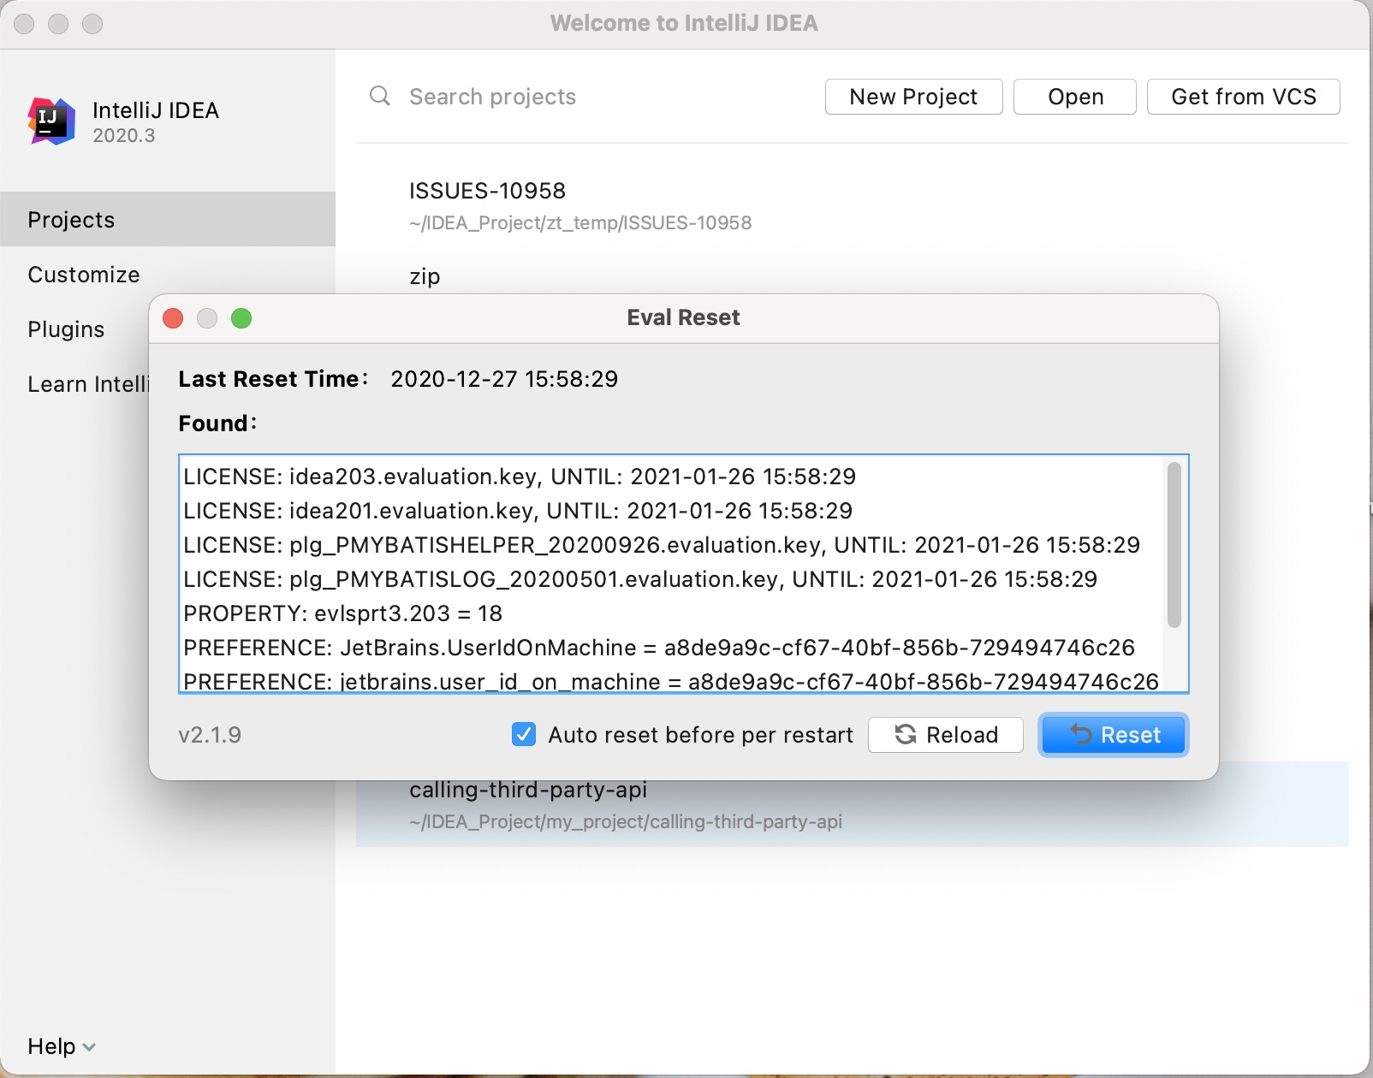Select the jetbrains.user_id_on_machine preference line

tap(671, 681)
